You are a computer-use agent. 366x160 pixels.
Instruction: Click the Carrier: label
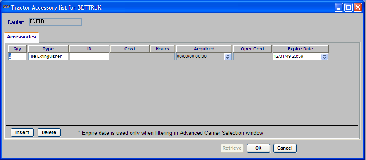click(16, 22)
